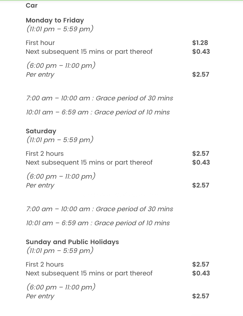The width and height of the screenshot is (243, 316).
Task: Click Monday to Friday subsequent 15 mins line
Action: click(89, 51)
